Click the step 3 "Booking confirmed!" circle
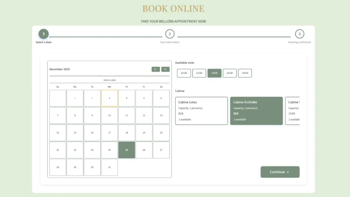350x197 pixels. pyautogui.click(x=300, y=34)
